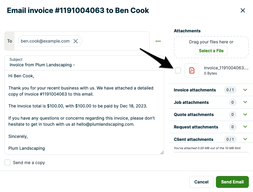Click into the Subject field

point(83,65)
